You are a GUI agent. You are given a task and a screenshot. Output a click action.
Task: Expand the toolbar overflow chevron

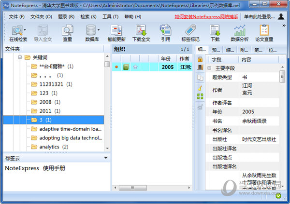284,26
